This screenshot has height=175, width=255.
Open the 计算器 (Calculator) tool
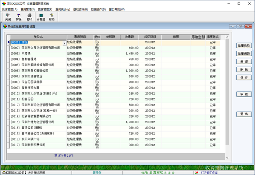pos(41,16)
